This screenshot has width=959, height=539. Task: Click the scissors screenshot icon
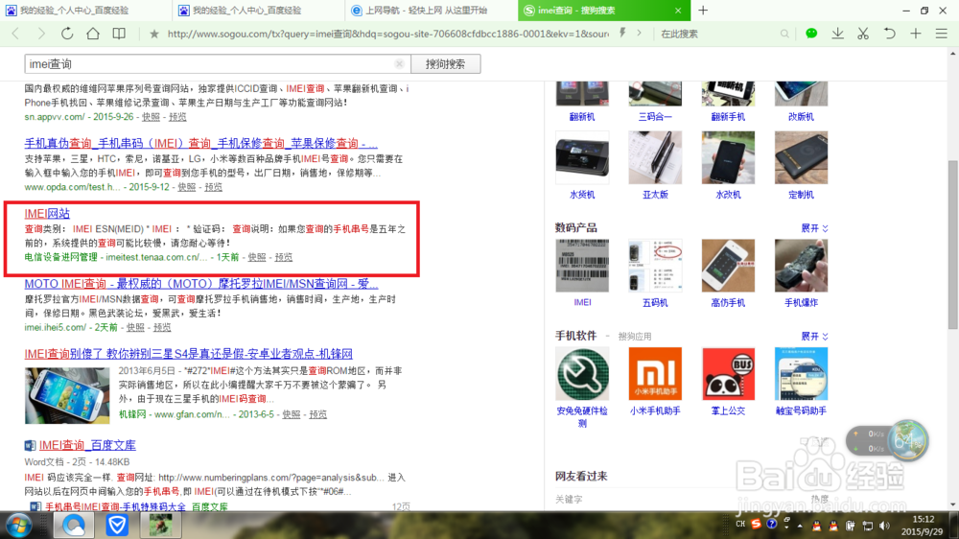pyautogui.click(x=863, y=34)
